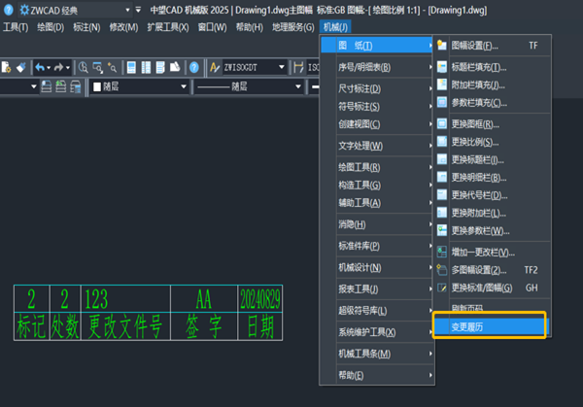Image resolution: width=583 pixels, height=407 pixels.
Task: Open the 修改(M) menu
Action: click(x=123, y=27)
